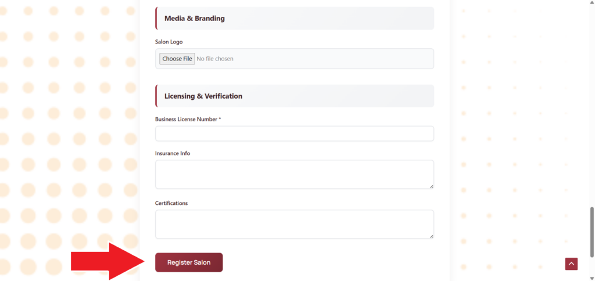Image resolution: width=595 pixels, height=281 pixels.
Task: Click the Media & Branding section heading
Action: (195, 19)
